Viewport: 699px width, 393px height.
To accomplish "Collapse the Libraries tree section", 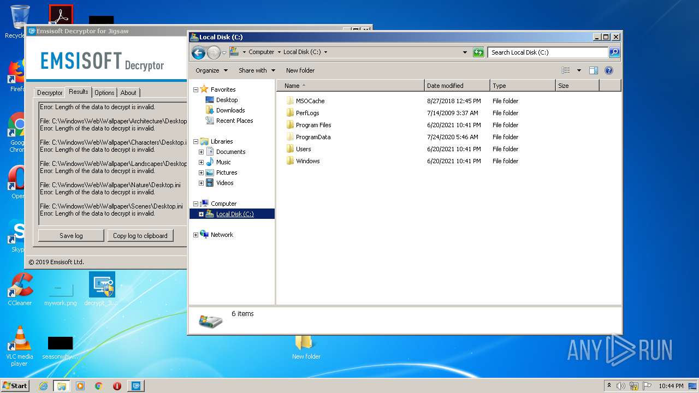I will 196,141.
